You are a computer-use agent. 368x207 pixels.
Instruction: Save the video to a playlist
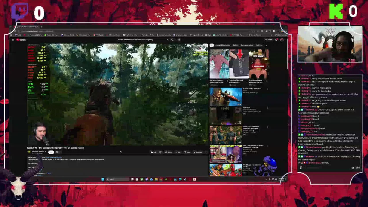187,152
